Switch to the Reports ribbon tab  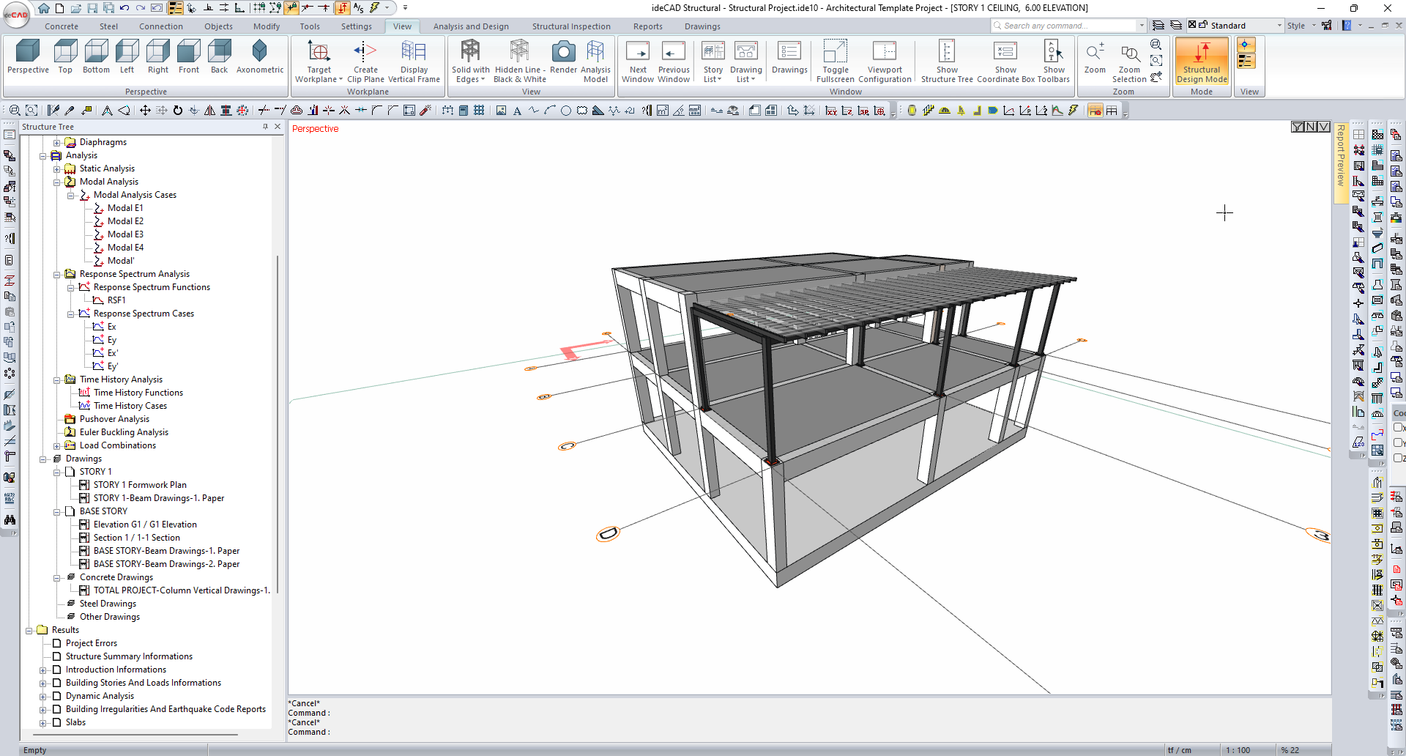tap(647, 26)
